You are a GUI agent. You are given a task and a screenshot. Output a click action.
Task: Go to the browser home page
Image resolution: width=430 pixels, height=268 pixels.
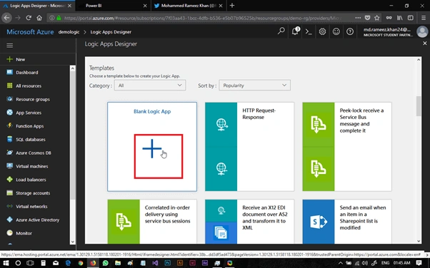tap(39, 18)
